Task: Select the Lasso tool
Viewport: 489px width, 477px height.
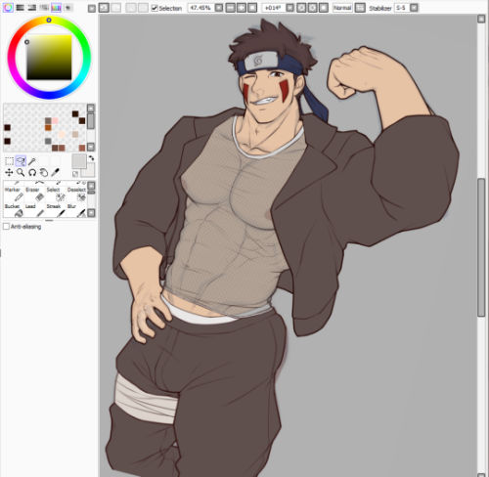Action: [21, 161]
